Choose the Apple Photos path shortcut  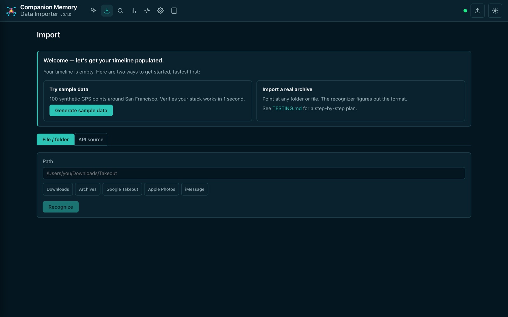[x=162, y=189]
